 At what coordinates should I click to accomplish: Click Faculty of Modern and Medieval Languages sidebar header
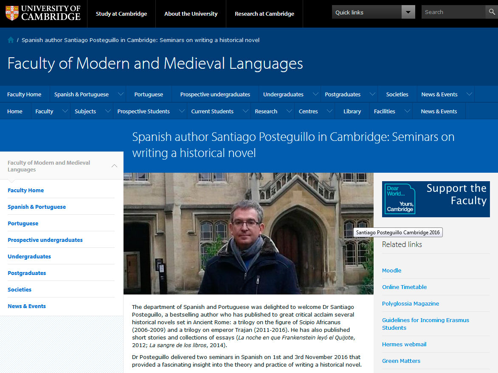pos(49,166)
